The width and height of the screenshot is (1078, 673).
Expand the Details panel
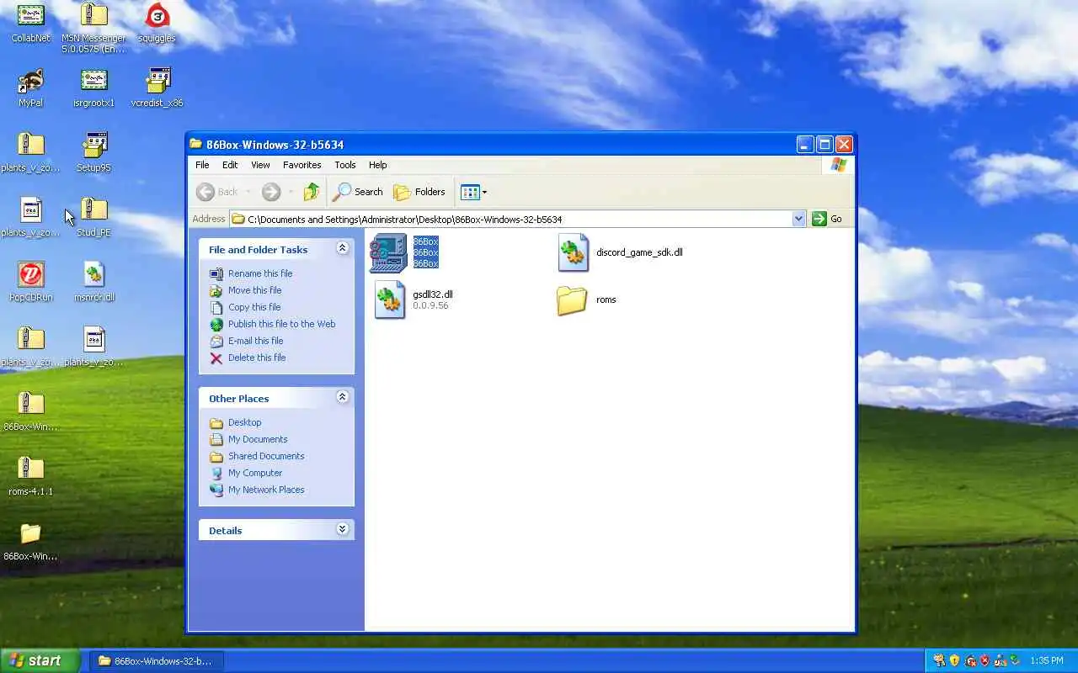click(x=342, y=529)
